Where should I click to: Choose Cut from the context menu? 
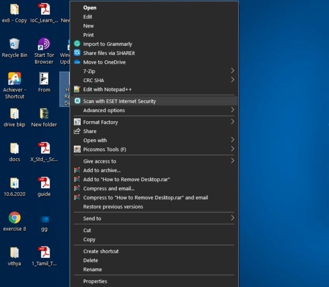pyautogui.click(x=154, y=231)
